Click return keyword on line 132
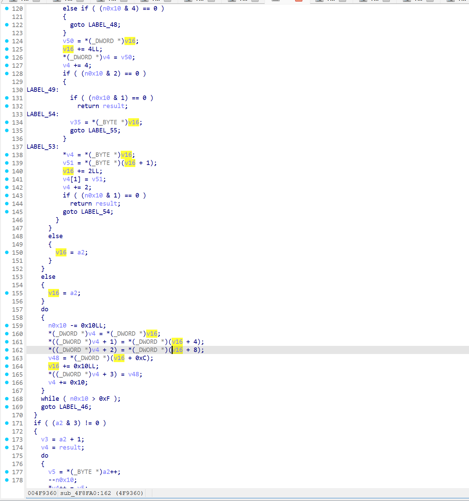The height and width of the screenshot is (501, 469). click(88, 106)
